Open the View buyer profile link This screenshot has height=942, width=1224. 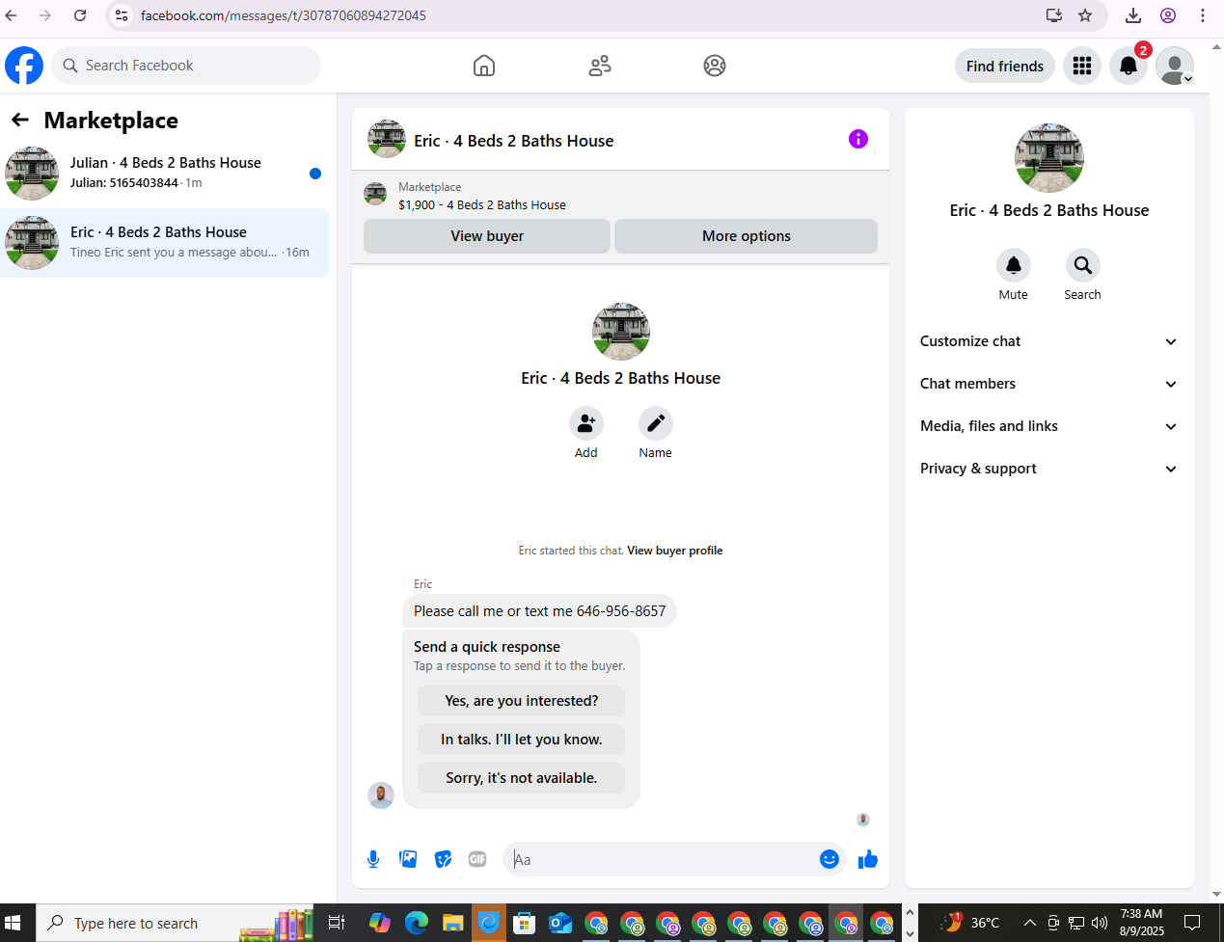point(675,551)
